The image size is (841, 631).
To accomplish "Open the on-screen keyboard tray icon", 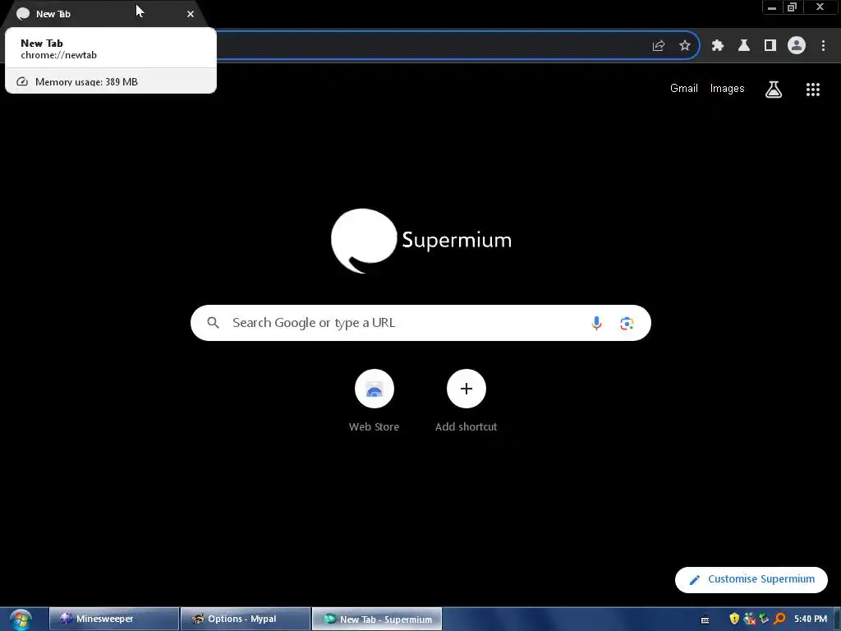I will (705, 619).
